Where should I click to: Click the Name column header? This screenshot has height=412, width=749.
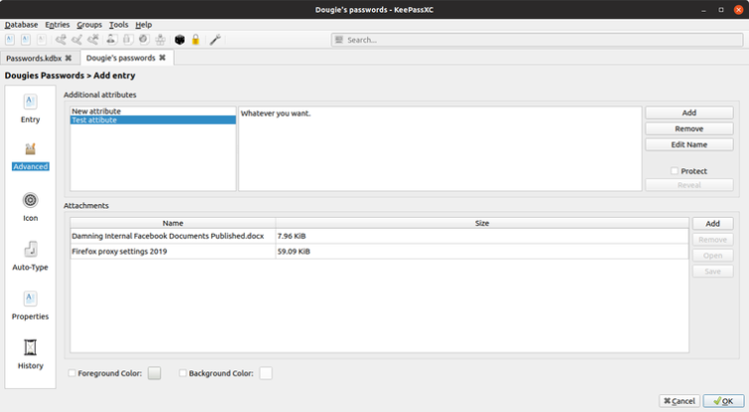(173, 223)
